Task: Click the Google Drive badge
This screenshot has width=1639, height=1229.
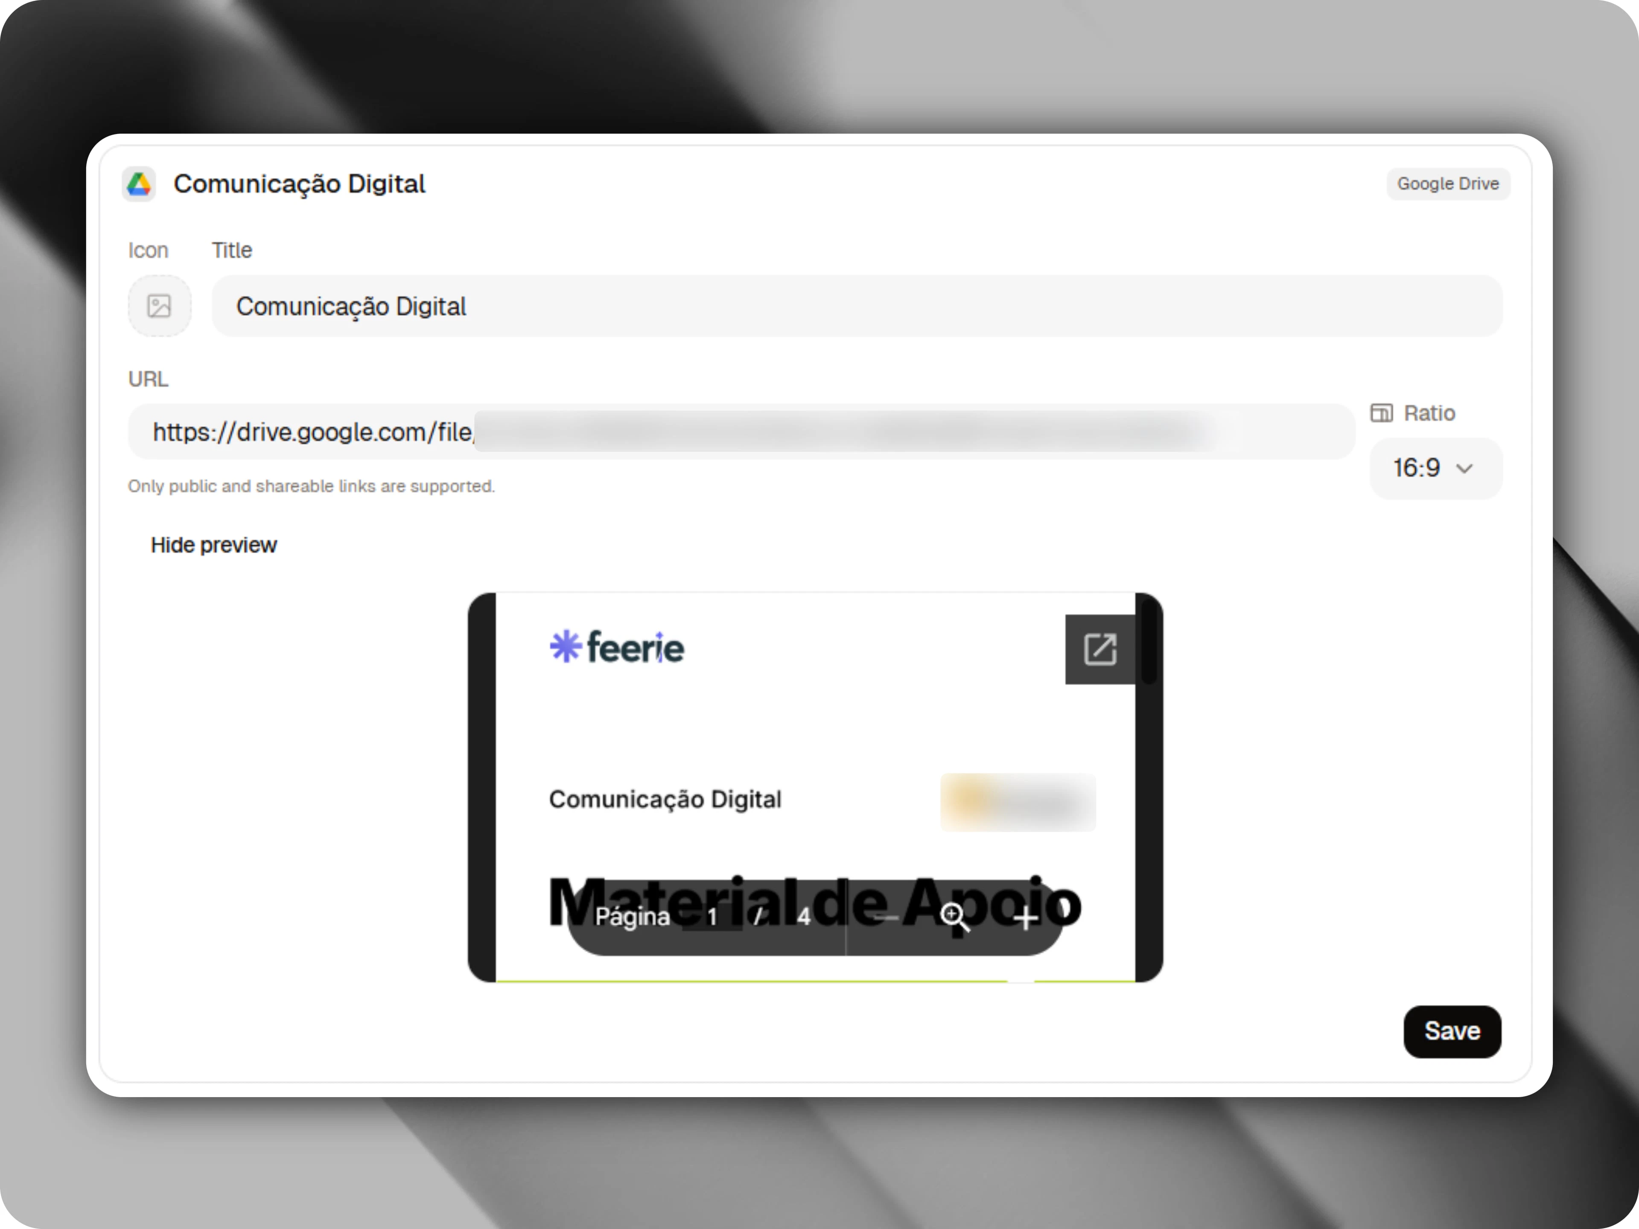Action: (x=1448, y=184)
